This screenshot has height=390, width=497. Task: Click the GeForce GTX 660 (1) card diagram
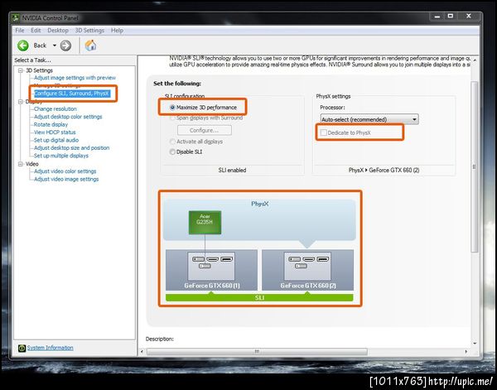click(x=211, y=270)
